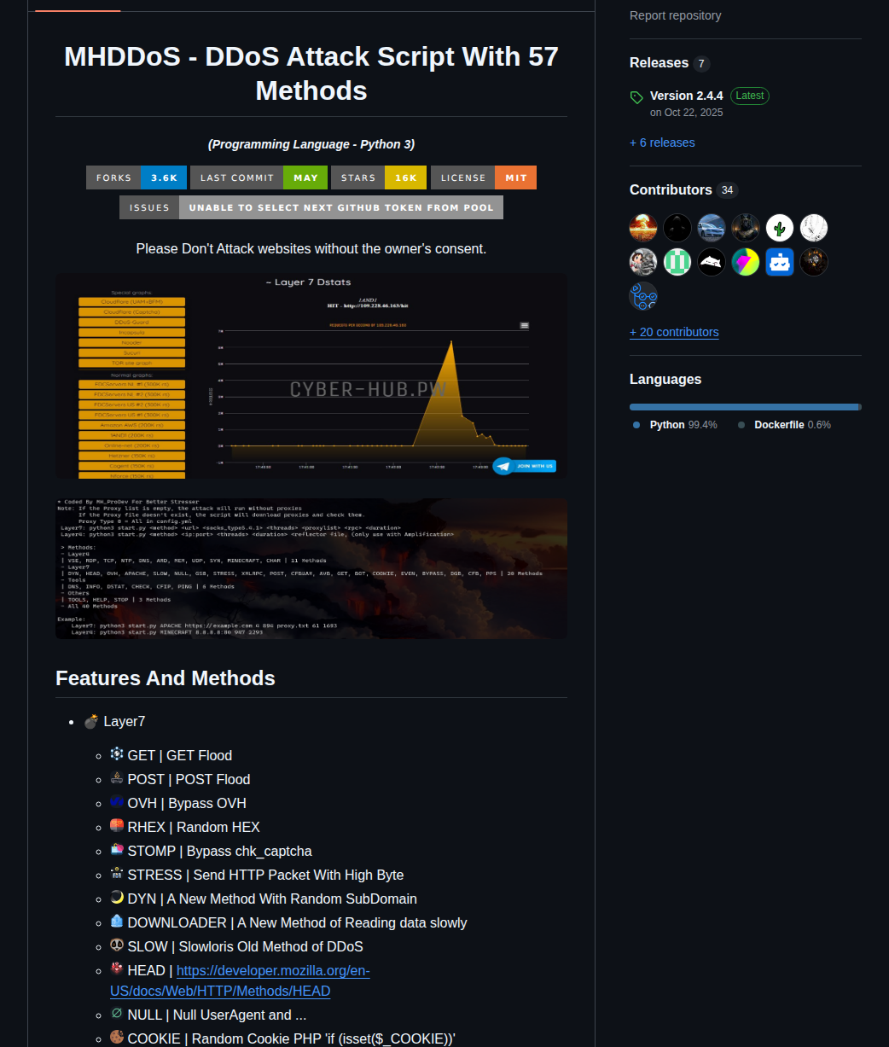Click the Forks 3.6K badge
The width and height of the screenshot is (889, 1047).
[137, 177]
